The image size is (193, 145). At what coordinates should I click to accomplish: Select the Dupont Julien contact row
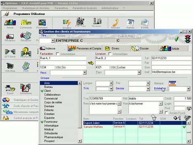135,123
